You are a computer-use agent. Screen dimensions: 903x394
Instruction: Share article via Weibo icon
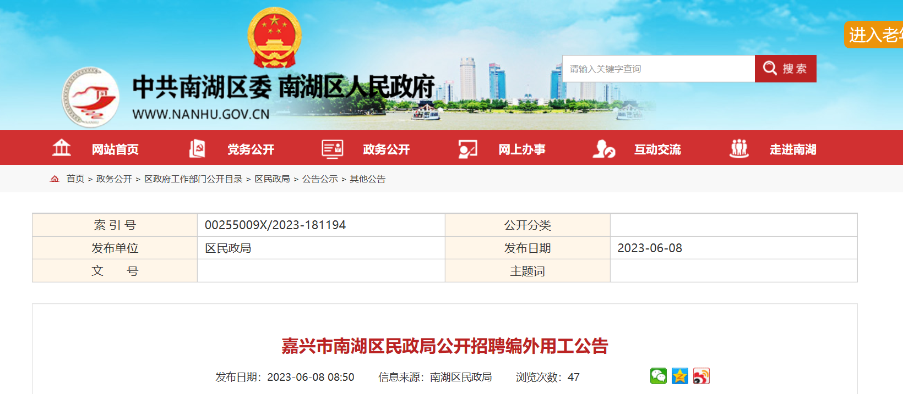pos(701,376)
